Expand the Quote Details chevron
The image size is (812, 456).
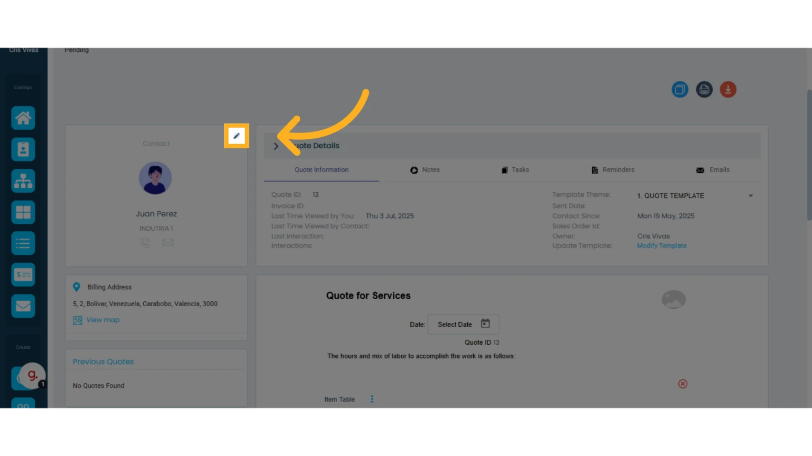pos(275,146)
